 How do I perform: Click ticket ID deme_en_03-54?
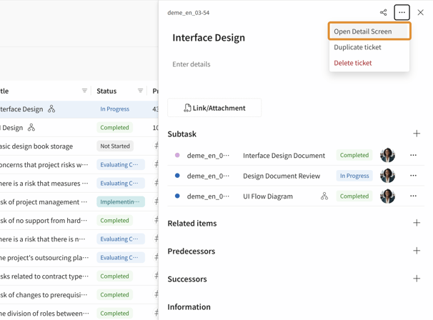189,13
